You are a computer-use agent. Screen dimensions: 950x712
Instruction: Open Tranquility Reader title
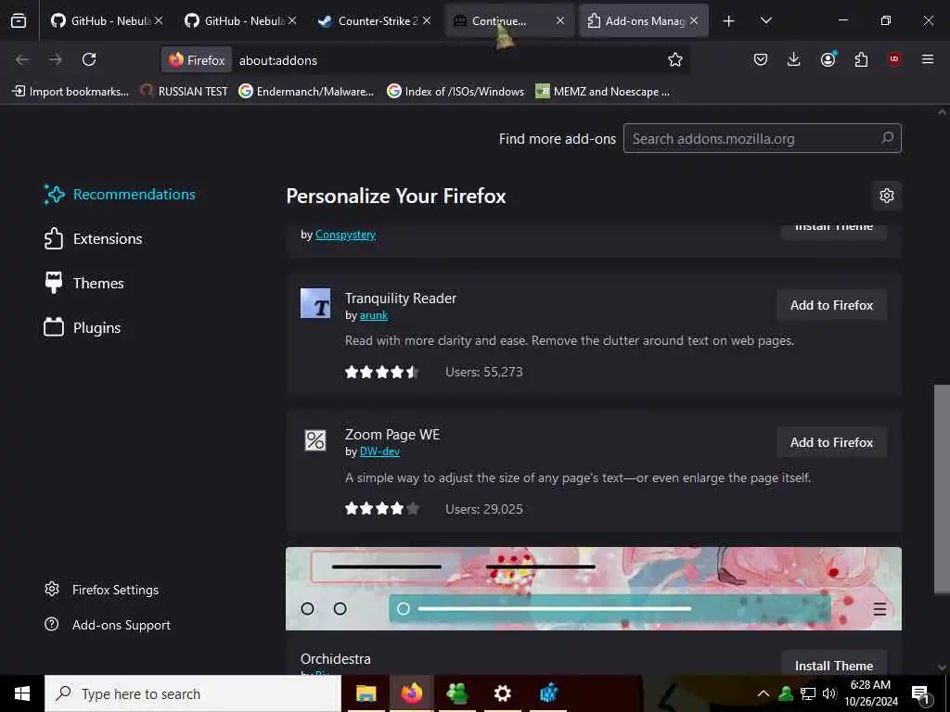401,299
